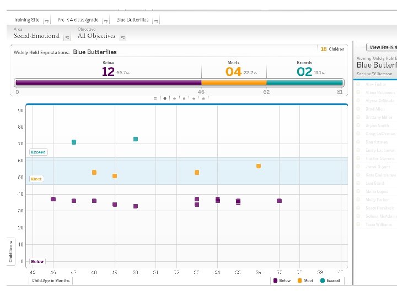Open the Training Site dropdown arrow
Viewport: 397px width, 297px height.
coord(46,21)
